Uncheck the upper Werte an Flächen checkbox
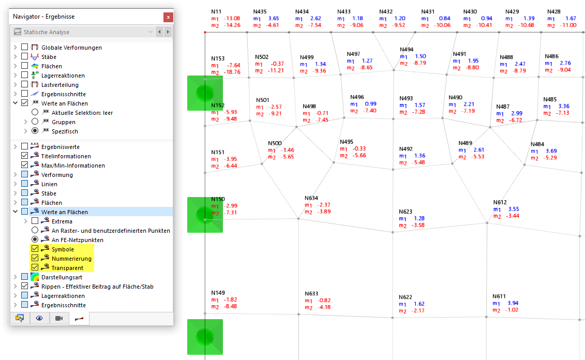 point(25,103)
